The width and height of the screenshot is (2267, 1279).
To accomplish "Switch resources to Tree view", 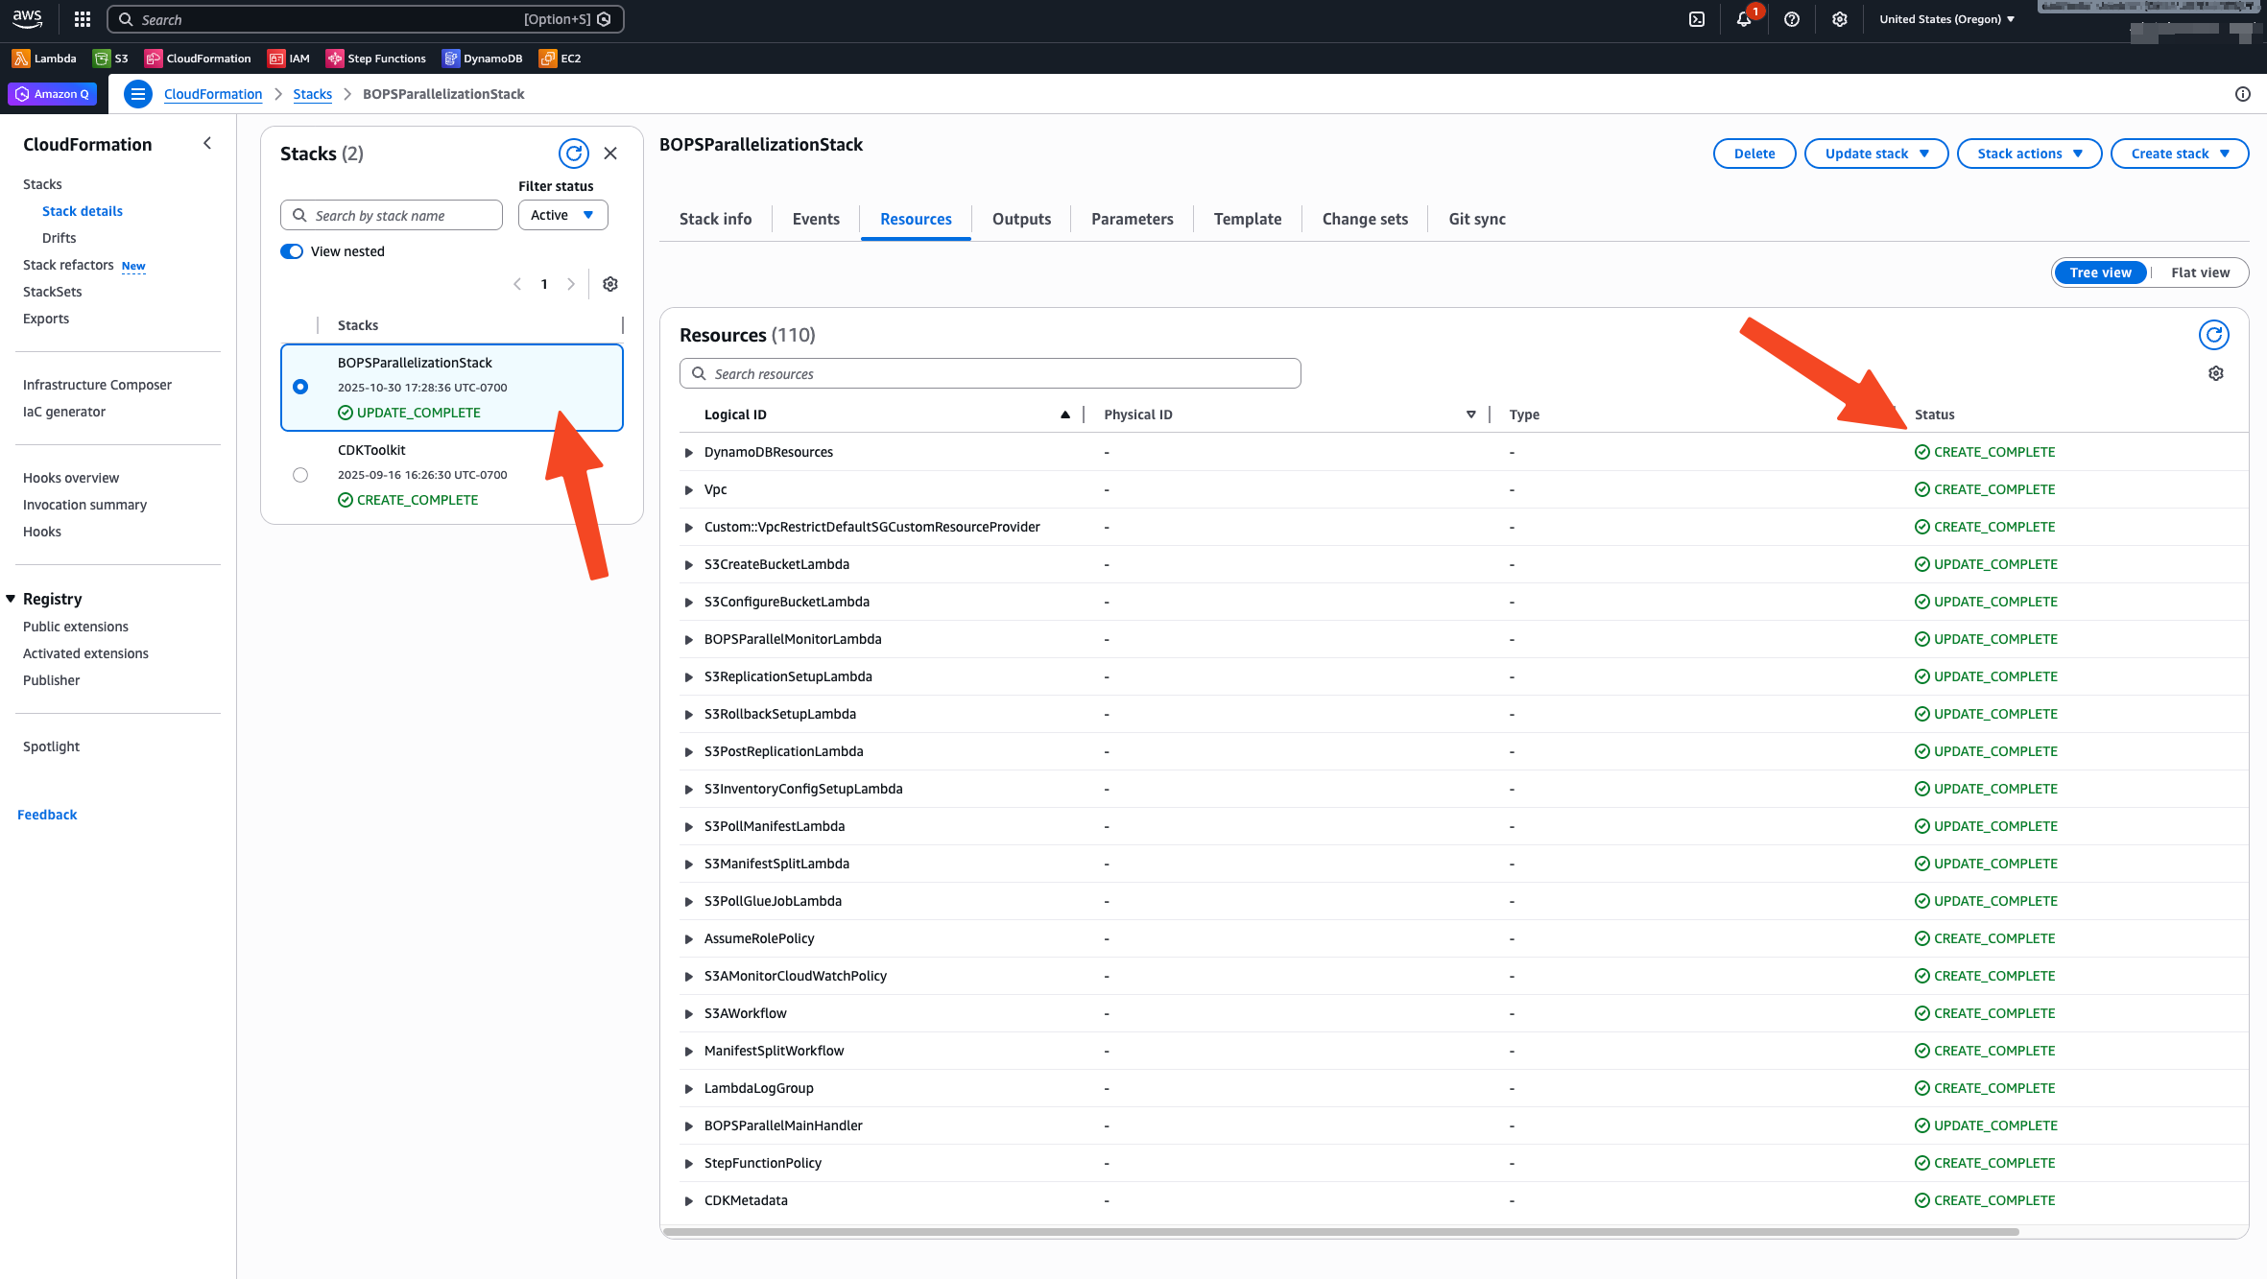I will point(2100,272).
